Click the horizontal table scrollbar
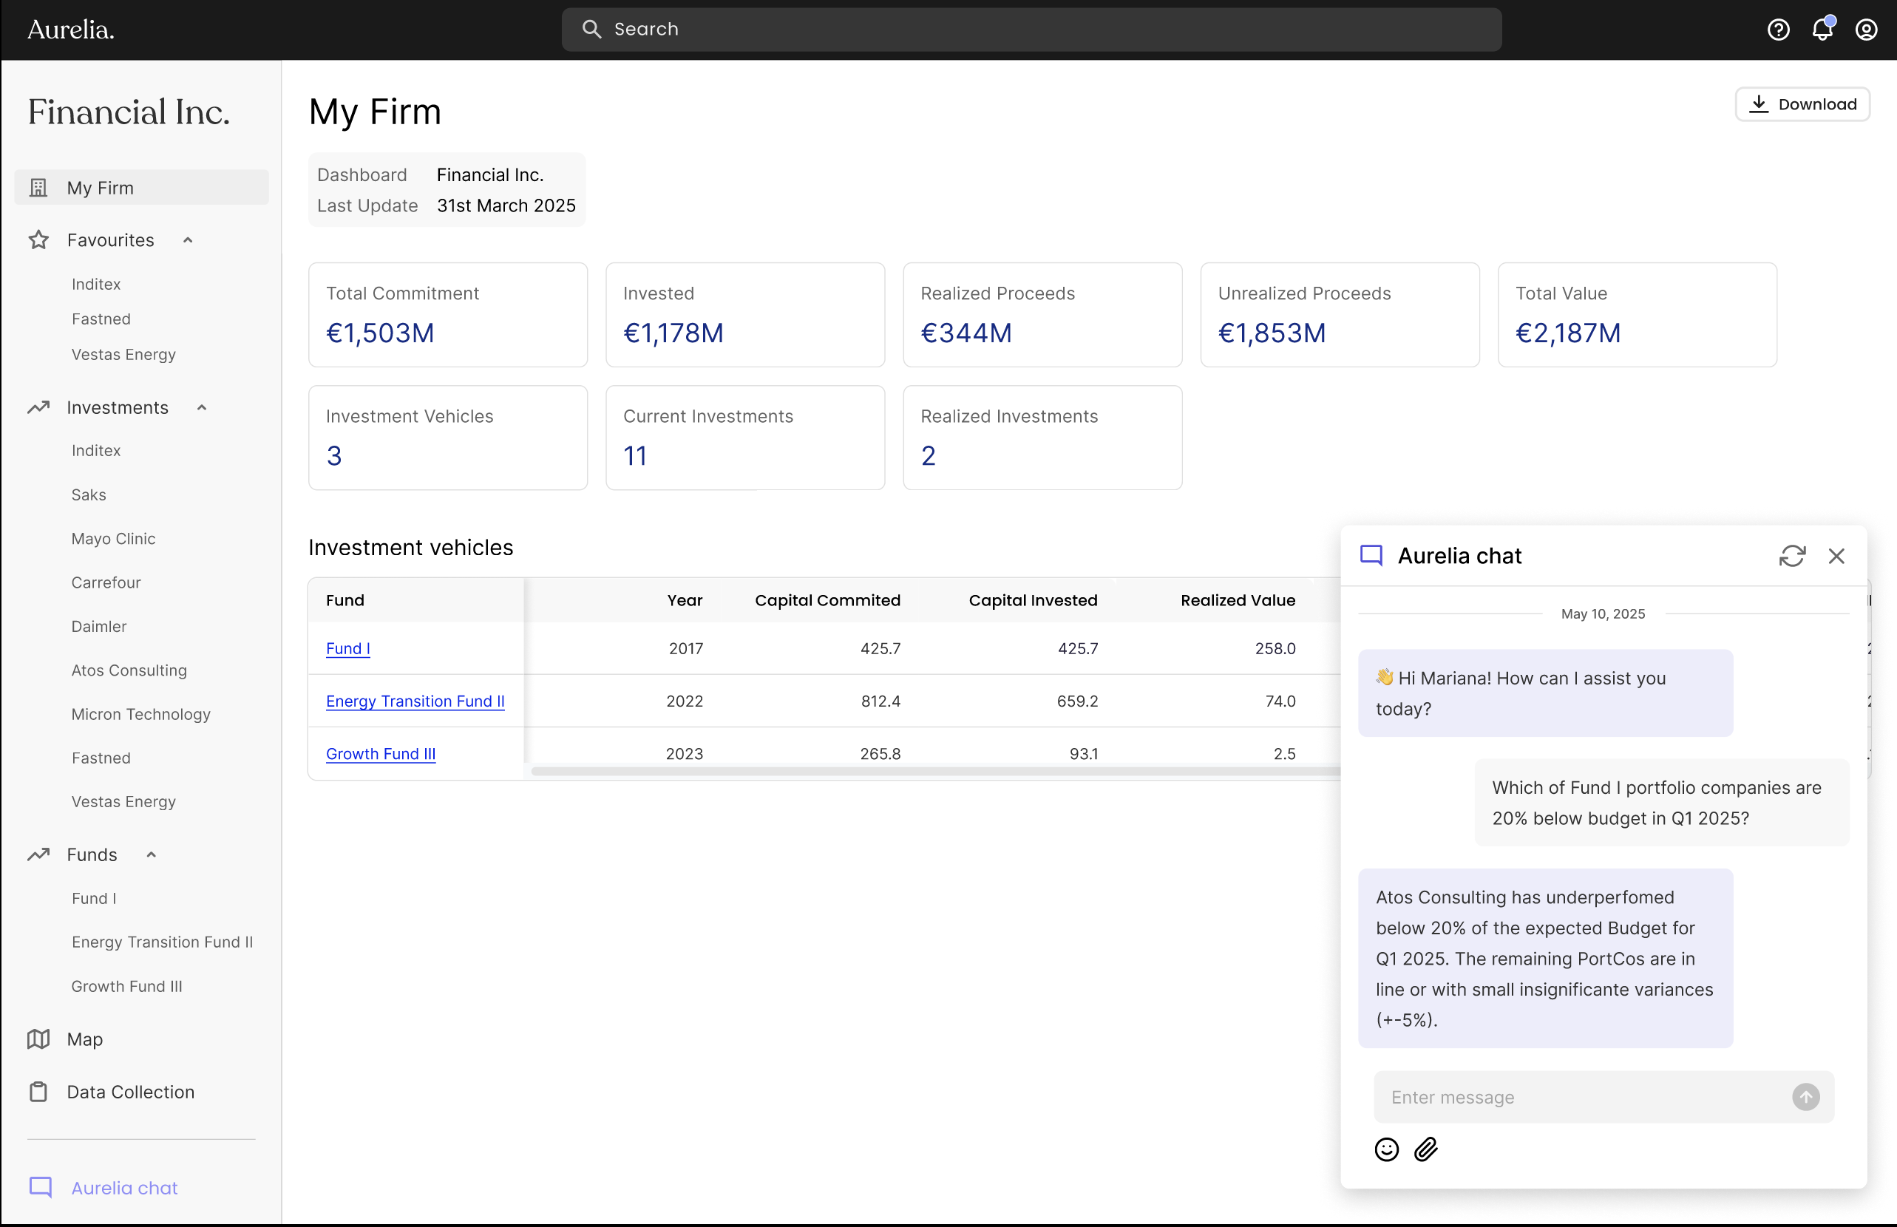This screenshot has height=1227, width=1897. 936,771
